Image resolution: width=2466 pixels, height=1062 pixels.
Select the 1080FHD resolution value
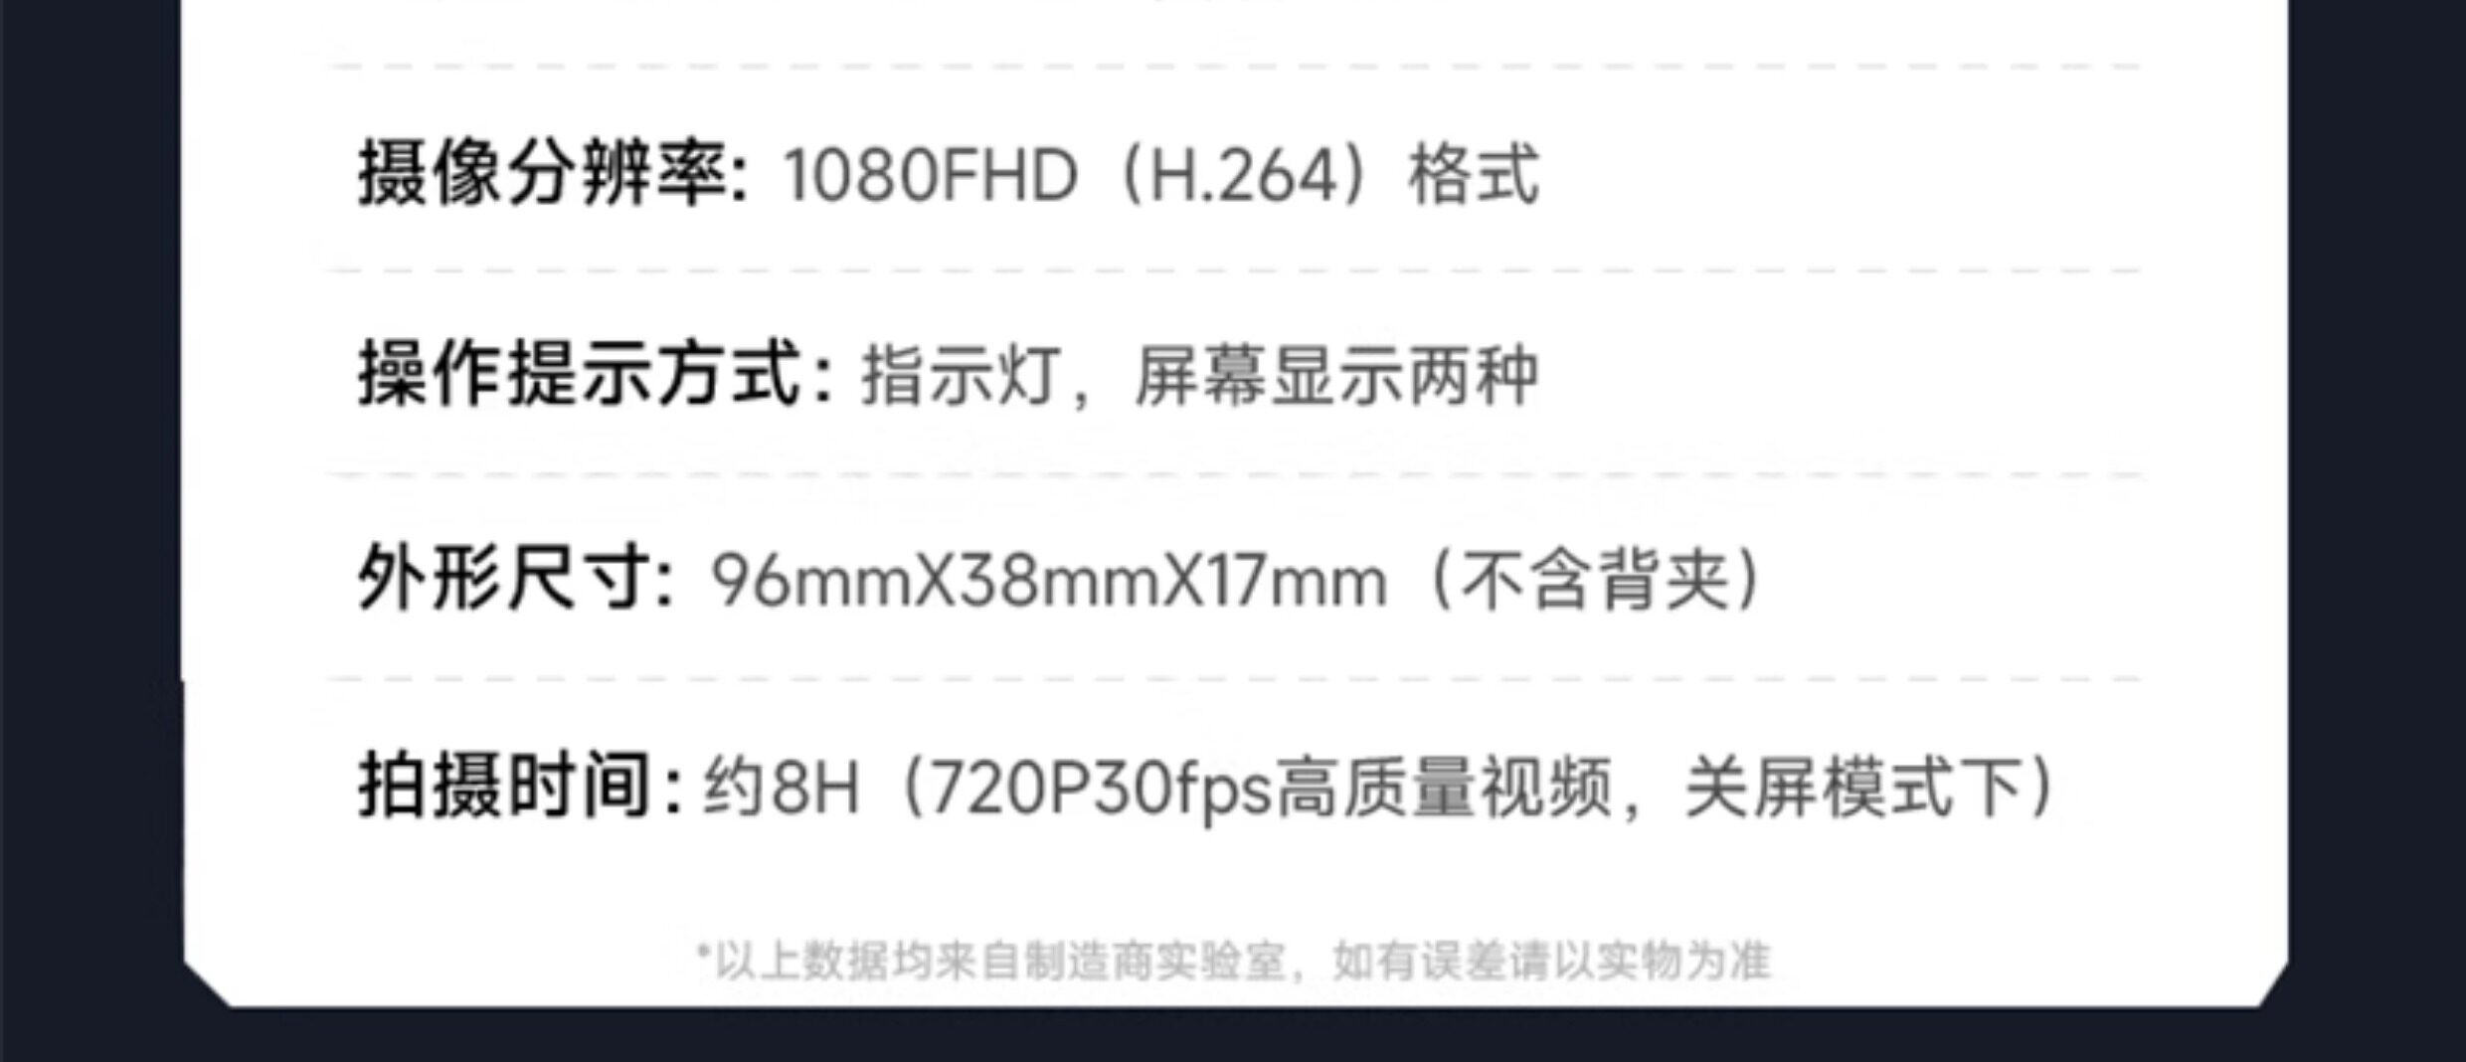931,176
